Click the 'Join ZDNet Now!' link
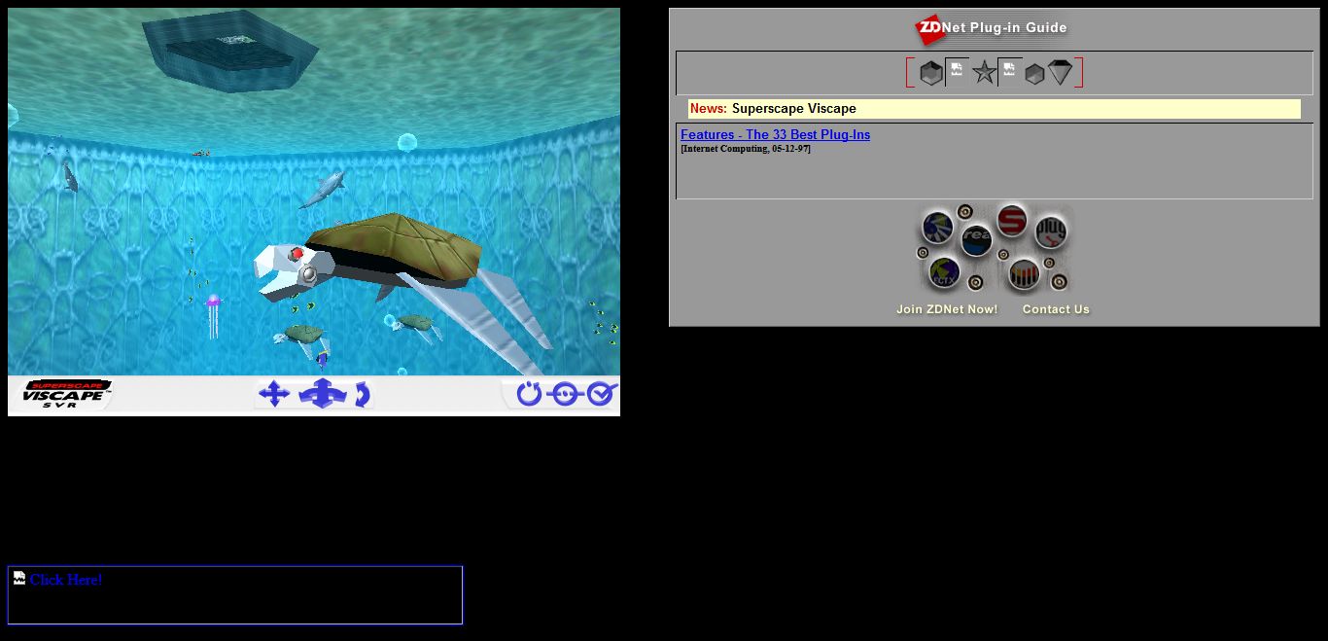The image size is (1328, 641). [x=947, y=309]
